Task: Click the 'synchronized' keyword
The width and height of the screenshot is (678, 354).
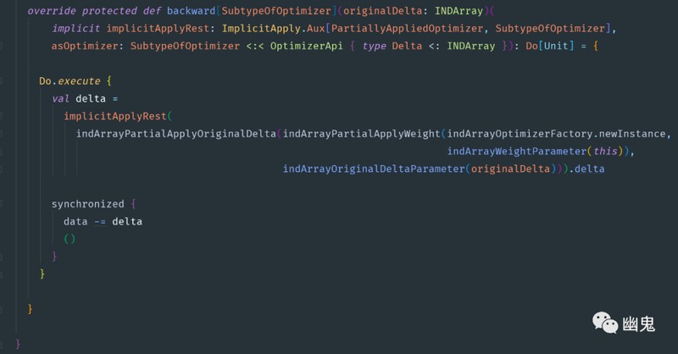Action: pyautogui.click(x=88, y=204)
